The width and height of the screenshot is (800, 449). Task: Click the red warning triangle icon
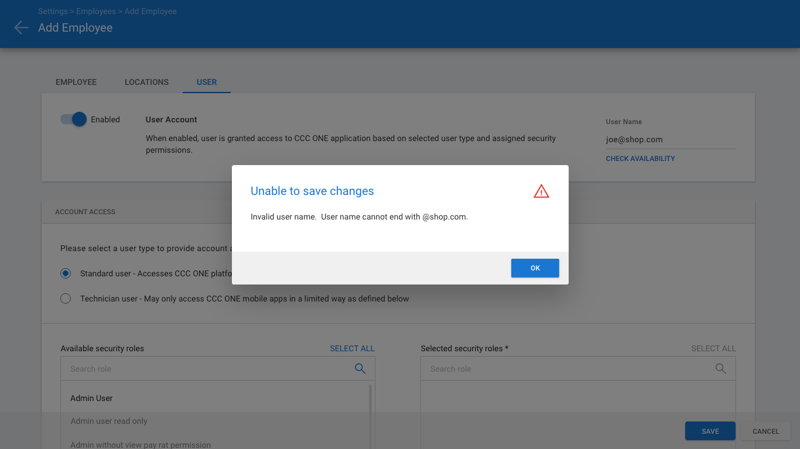pos(541,191)
